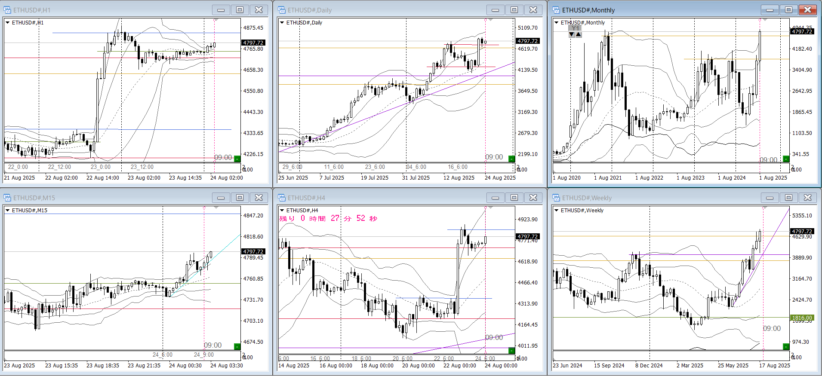822x376 pixels.
Task: Toggle the green minus box on Weekly chart
Action: (786, 346)
